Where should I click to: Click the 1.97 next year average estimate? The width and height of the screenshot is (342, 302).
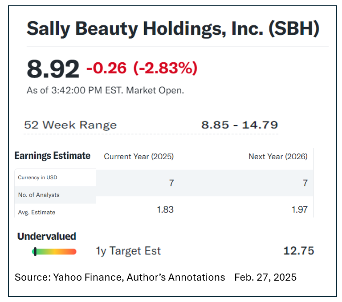click(x=299, y=209)
